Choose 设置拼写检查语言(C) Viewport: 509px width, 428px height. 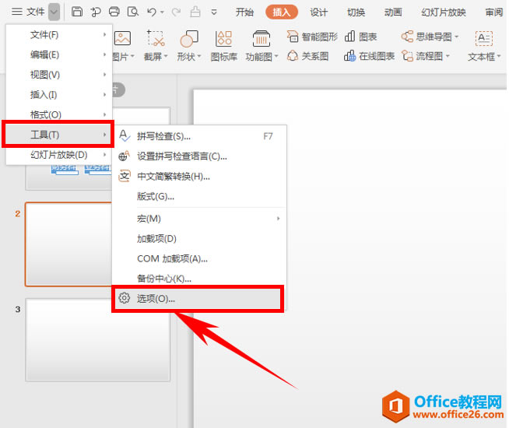pos(199,156)
